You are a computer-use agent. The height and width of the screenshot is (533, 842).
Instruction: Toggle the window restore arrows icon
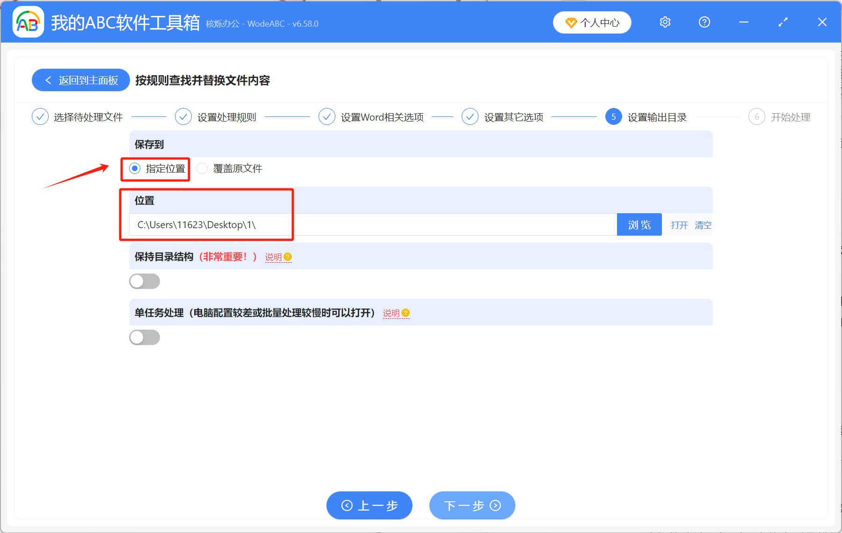coord(783,22)
